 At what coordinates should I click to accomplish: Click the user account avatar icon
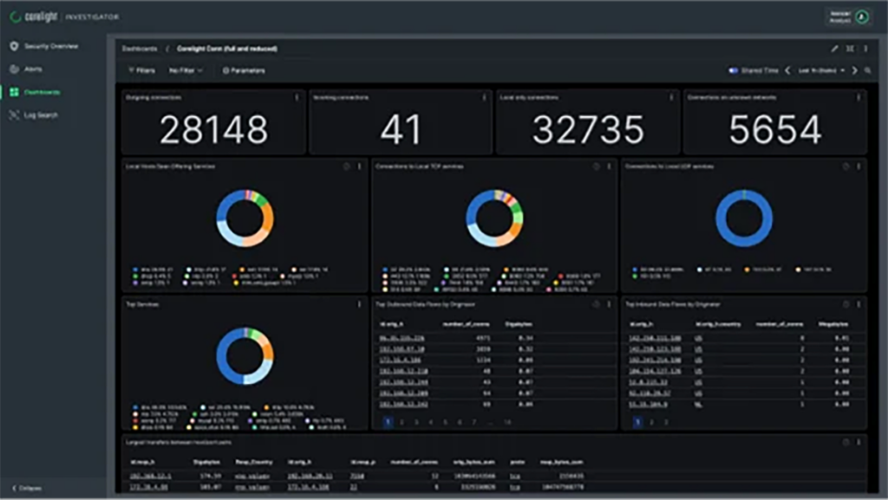861,16
